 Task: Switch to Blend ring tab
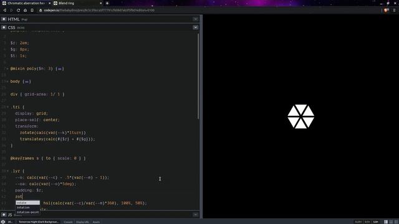tap(77, 3)
